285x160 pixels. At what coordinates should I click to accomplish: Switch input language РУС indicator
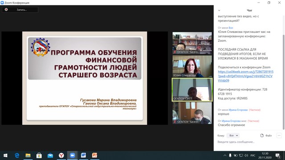(253, 156)
